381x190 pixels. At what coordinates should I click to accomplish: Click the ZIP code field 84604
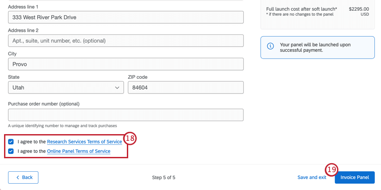186,88
